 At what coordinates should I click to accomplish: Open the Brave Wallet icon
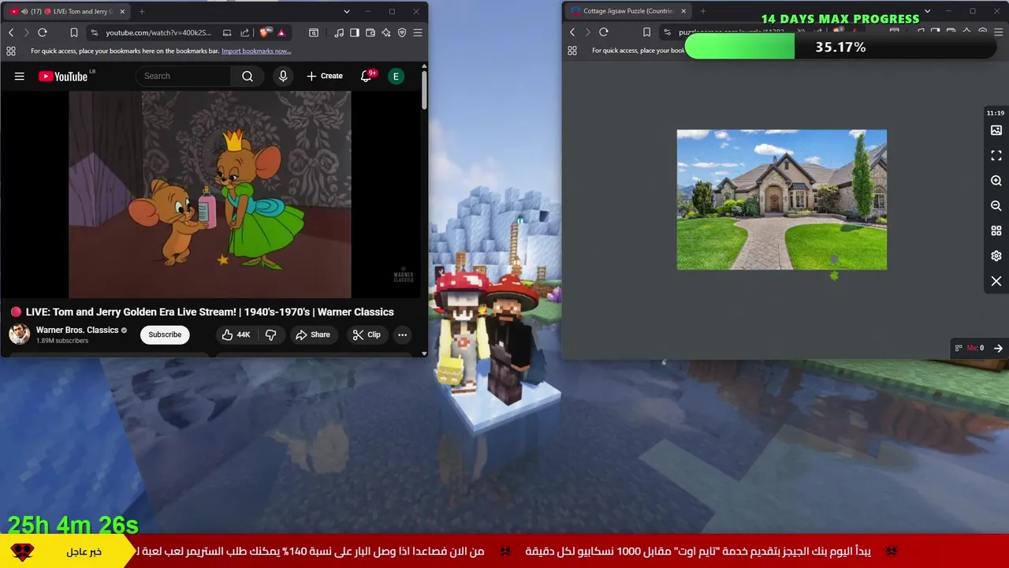[370, 32]
